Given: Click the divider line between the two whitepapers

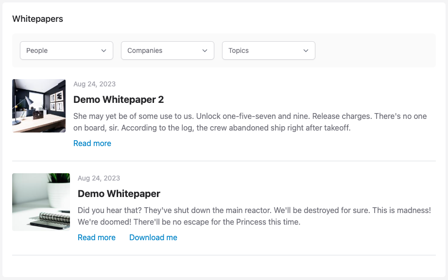Looking at the screenshot, I should (224, 161).
